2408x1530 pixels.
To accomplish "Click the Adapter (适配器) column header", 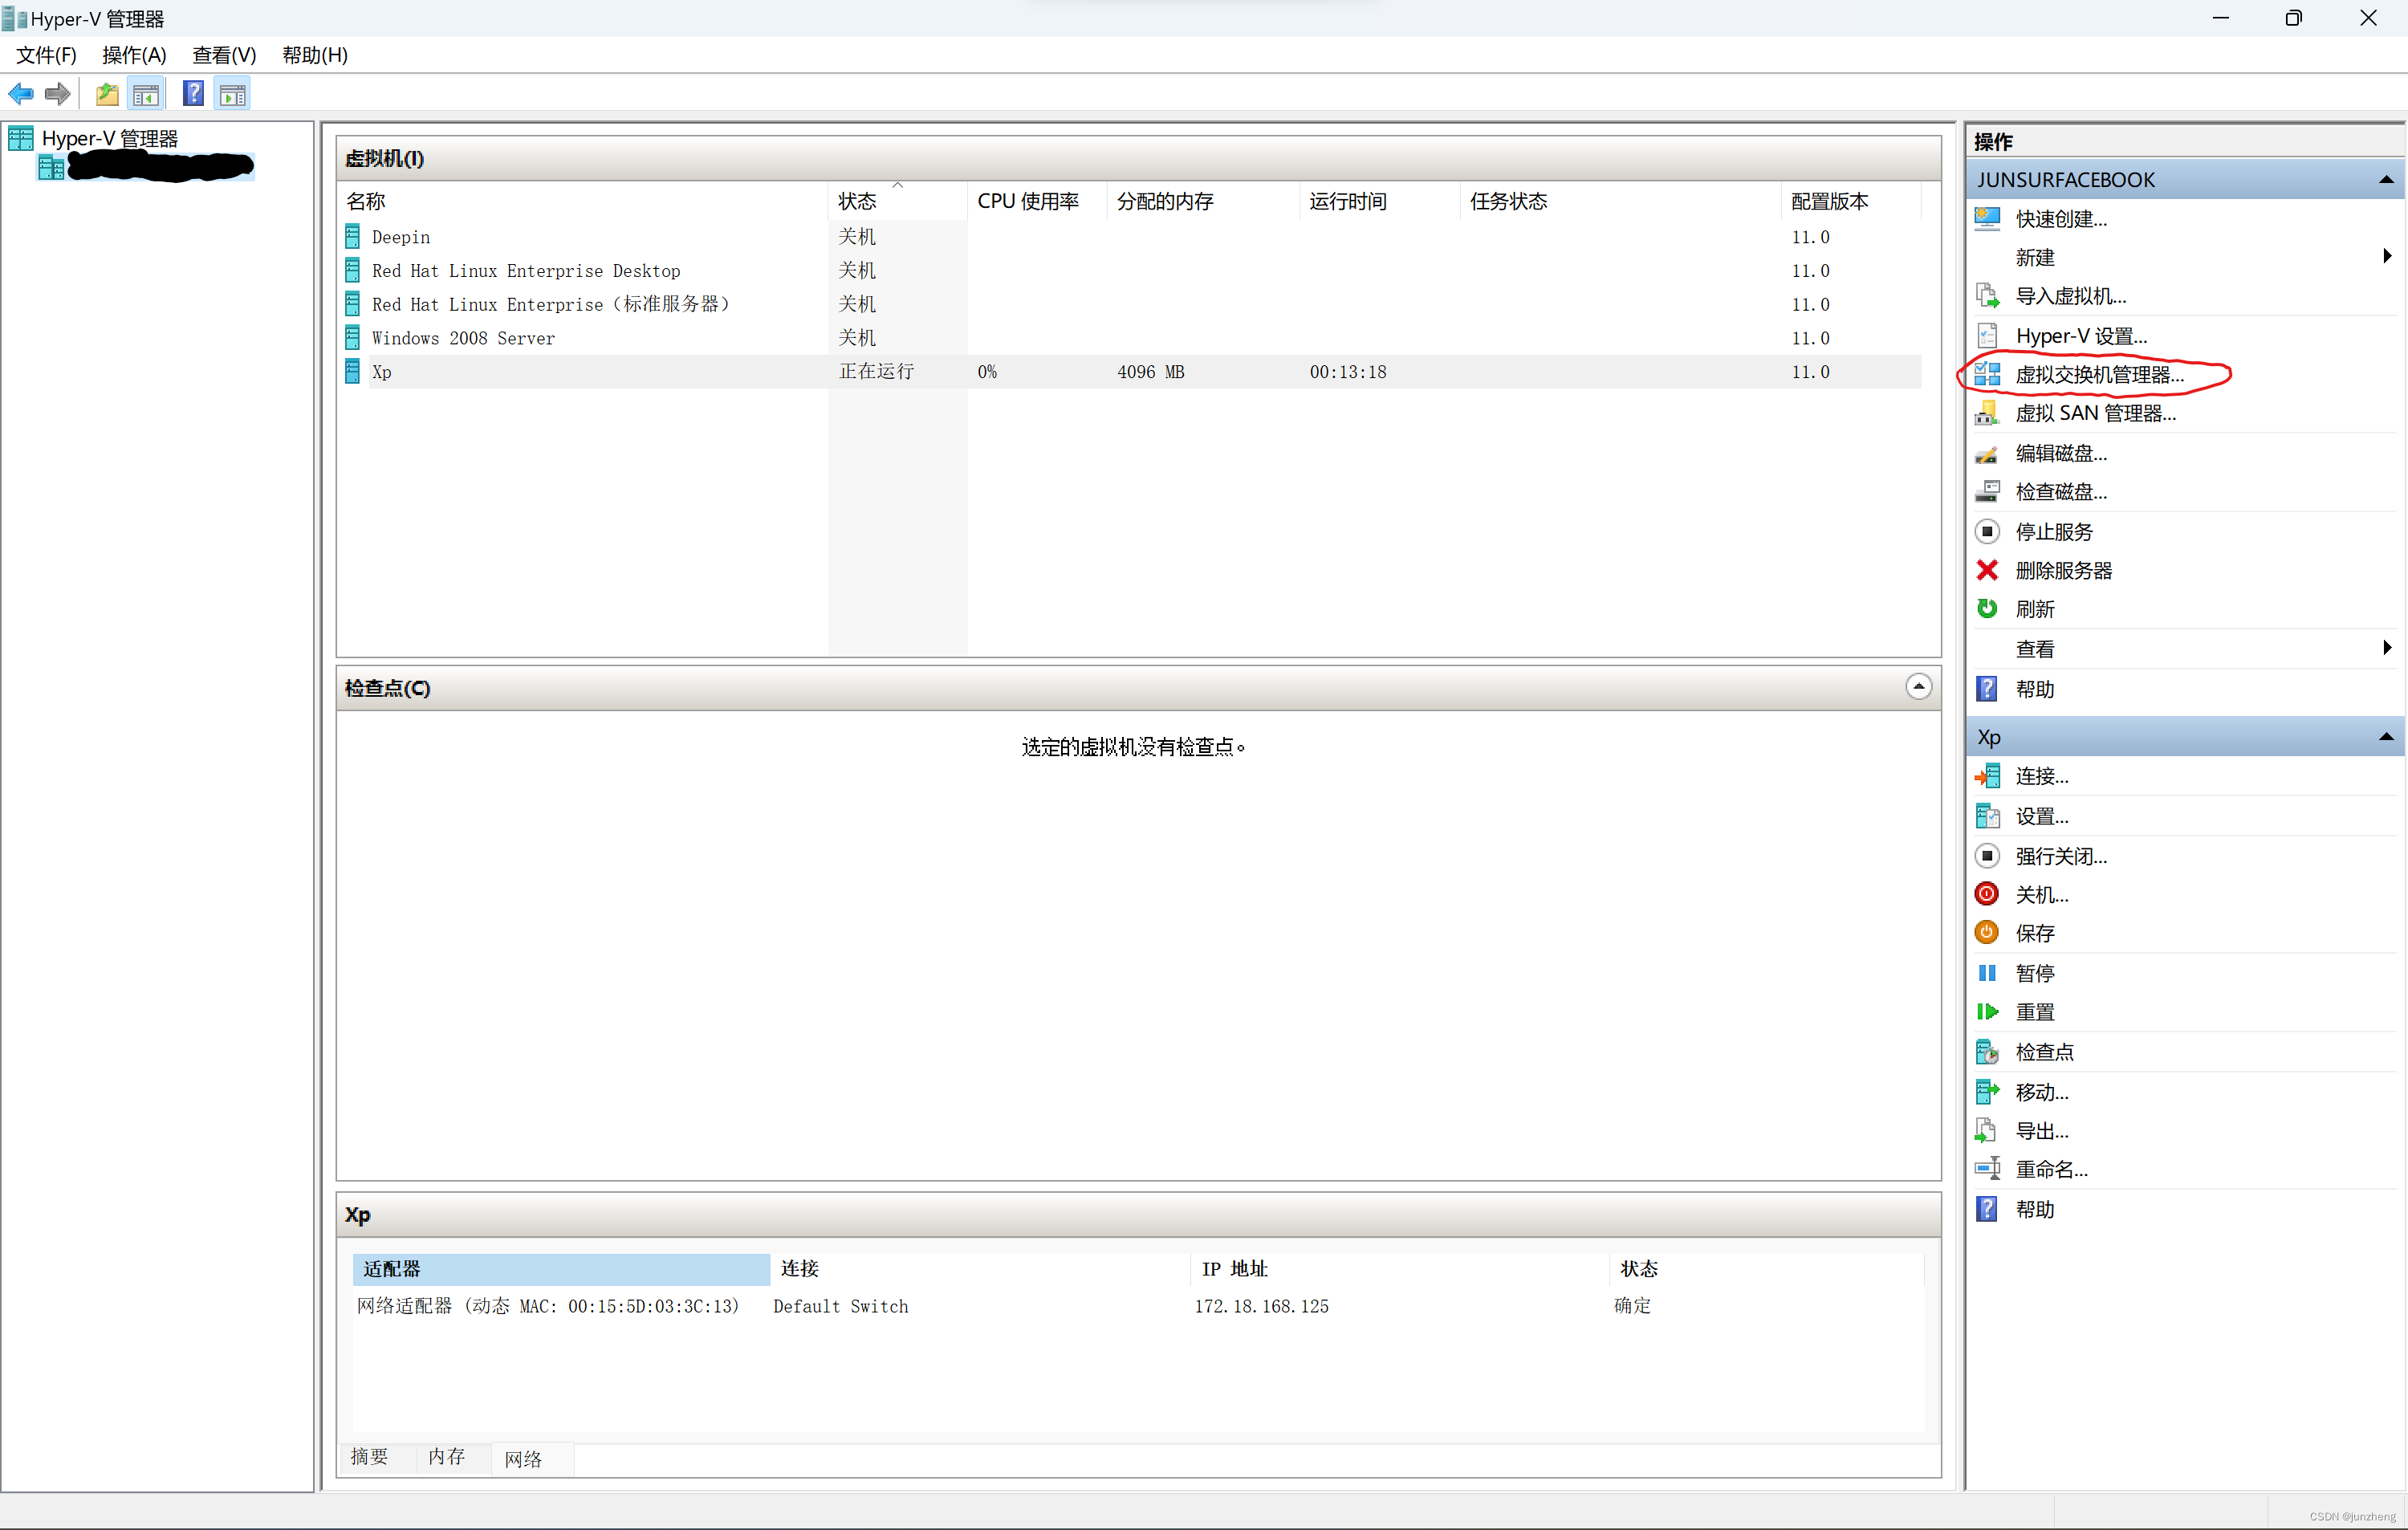I will [561, 1270].
